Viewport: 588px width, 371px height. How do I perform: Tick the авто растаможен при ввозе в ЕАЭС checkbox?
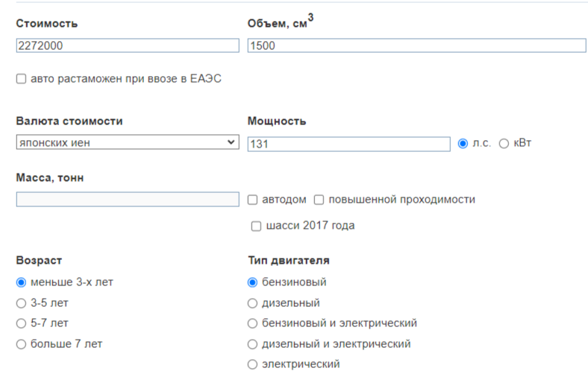click(x=22, y=79)
